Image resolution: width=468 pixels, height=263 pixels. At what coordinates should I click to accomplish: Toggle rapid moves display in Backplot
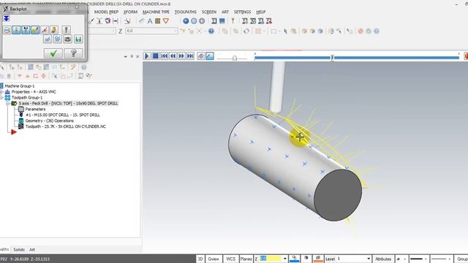coord(35,30)
